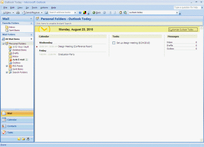Click the Search the Web icon
This screenshot has width=204, height=147.
pyautogui.click(x=125, y=13)
